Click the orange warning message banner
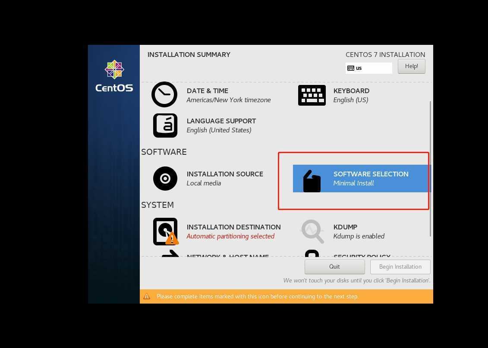 tap(287, 296)
